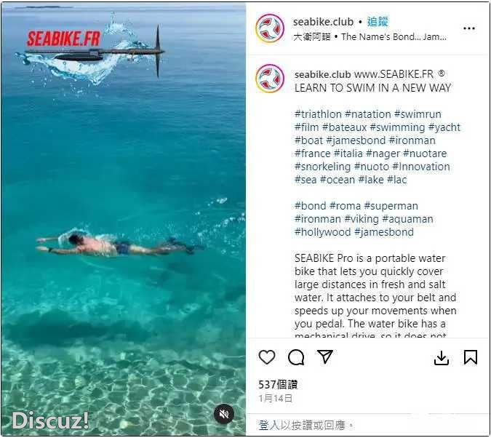Open comments via speech bubble icon
491x438 pixels.
[296, 357]
